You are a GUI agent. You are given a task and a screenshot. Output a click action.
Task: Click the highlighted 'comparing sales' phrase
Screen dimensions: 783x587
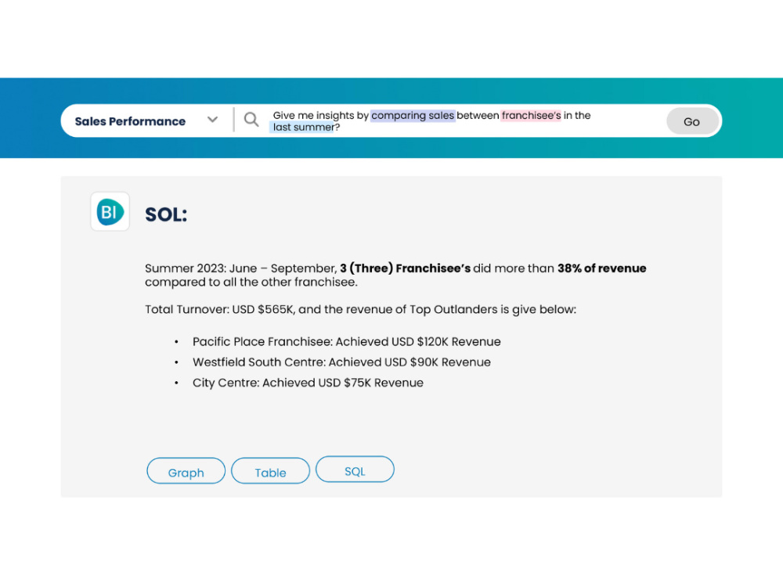[413, 115]
